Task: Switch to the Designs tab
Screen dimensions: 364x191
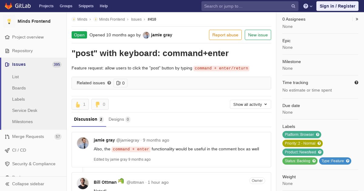Action: pos(120,119)
